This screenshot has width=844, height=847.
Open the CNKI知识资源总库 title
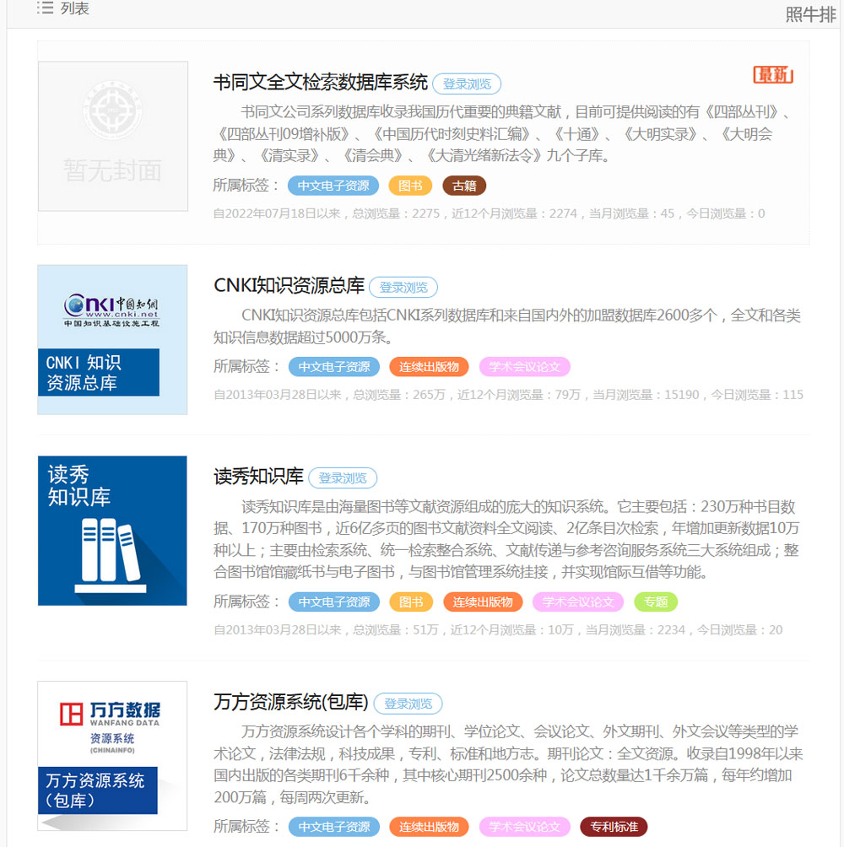pyautogui.click(x=289, y=286)
